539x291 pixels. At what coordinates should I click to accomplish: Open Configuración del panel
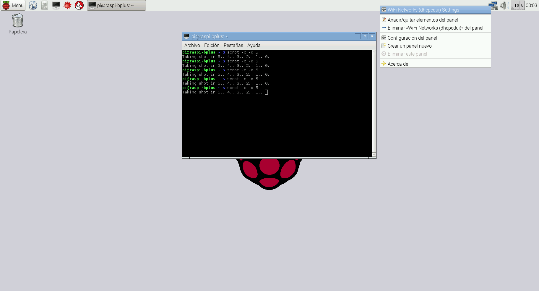tap(412, 38)
